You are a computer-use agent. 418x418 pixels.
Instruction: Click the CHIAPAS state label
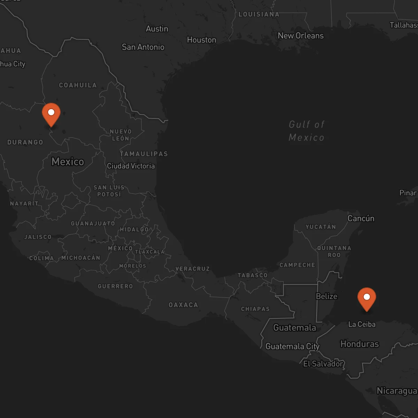[255, 309]
